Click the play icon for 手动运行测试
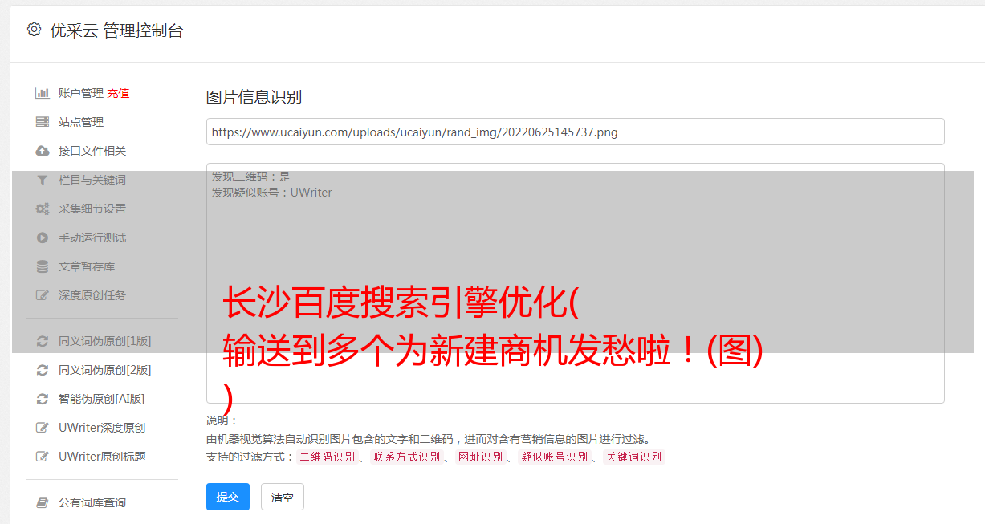 [43, 238]
